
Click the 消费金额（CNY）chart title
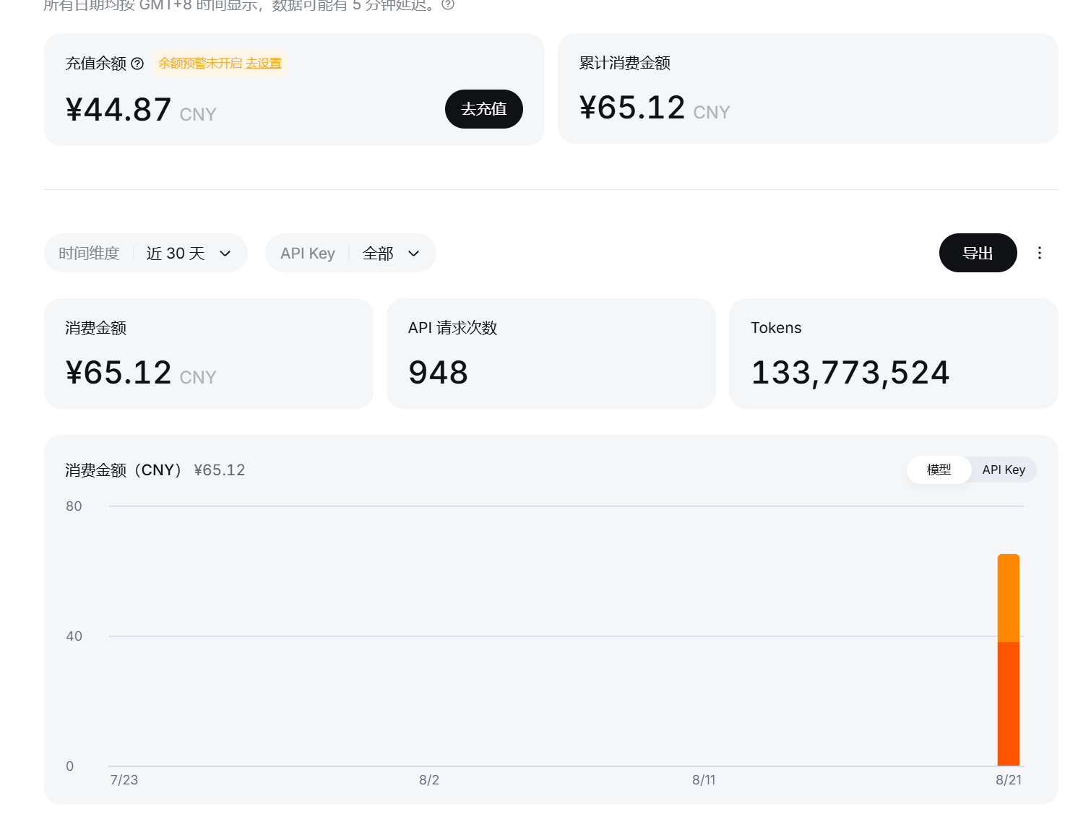[125, 470]
